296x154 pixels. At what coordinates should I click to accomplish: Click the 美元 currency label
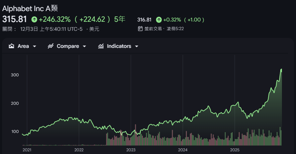pyautogui.click(x=94, y=29)
